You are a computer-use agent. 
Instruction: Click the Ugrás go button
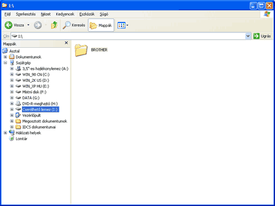pos(262,36)
